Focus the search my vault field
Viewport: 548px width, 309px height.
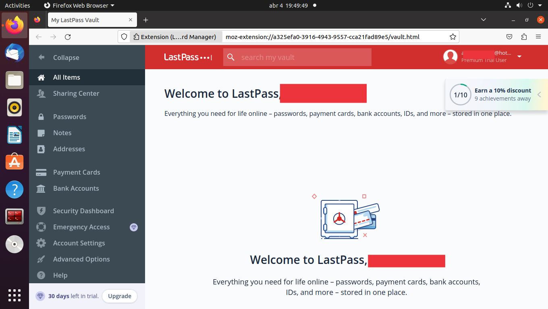(297, 57)
